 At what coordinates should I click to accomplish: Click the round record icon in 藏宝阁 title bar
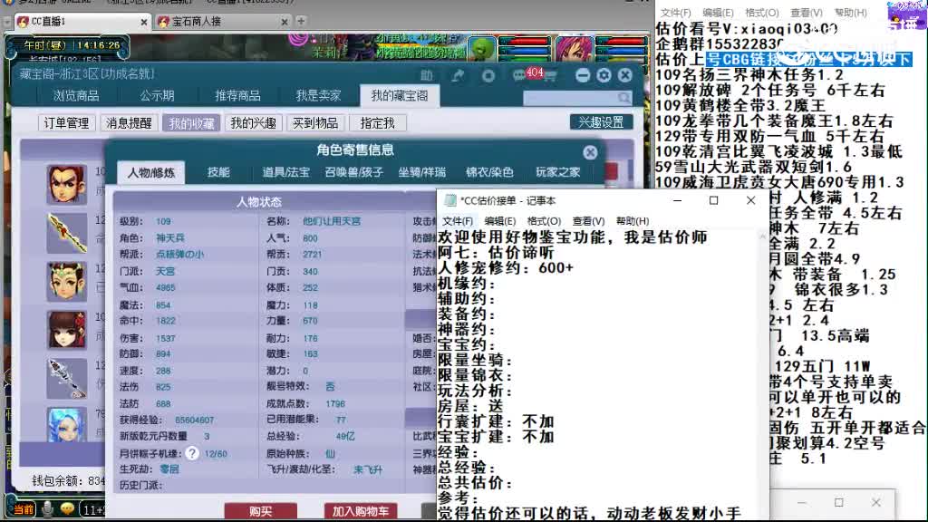point(488,75)
